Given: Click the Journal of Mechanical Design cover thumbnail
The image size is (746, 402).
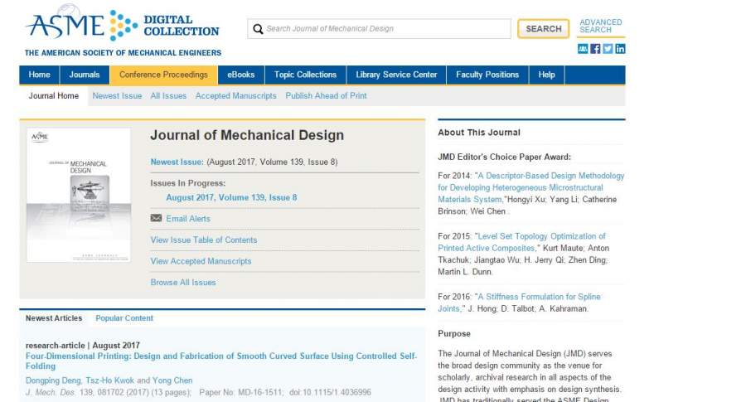Looking at the screenshot, I should tap(79, 195).
